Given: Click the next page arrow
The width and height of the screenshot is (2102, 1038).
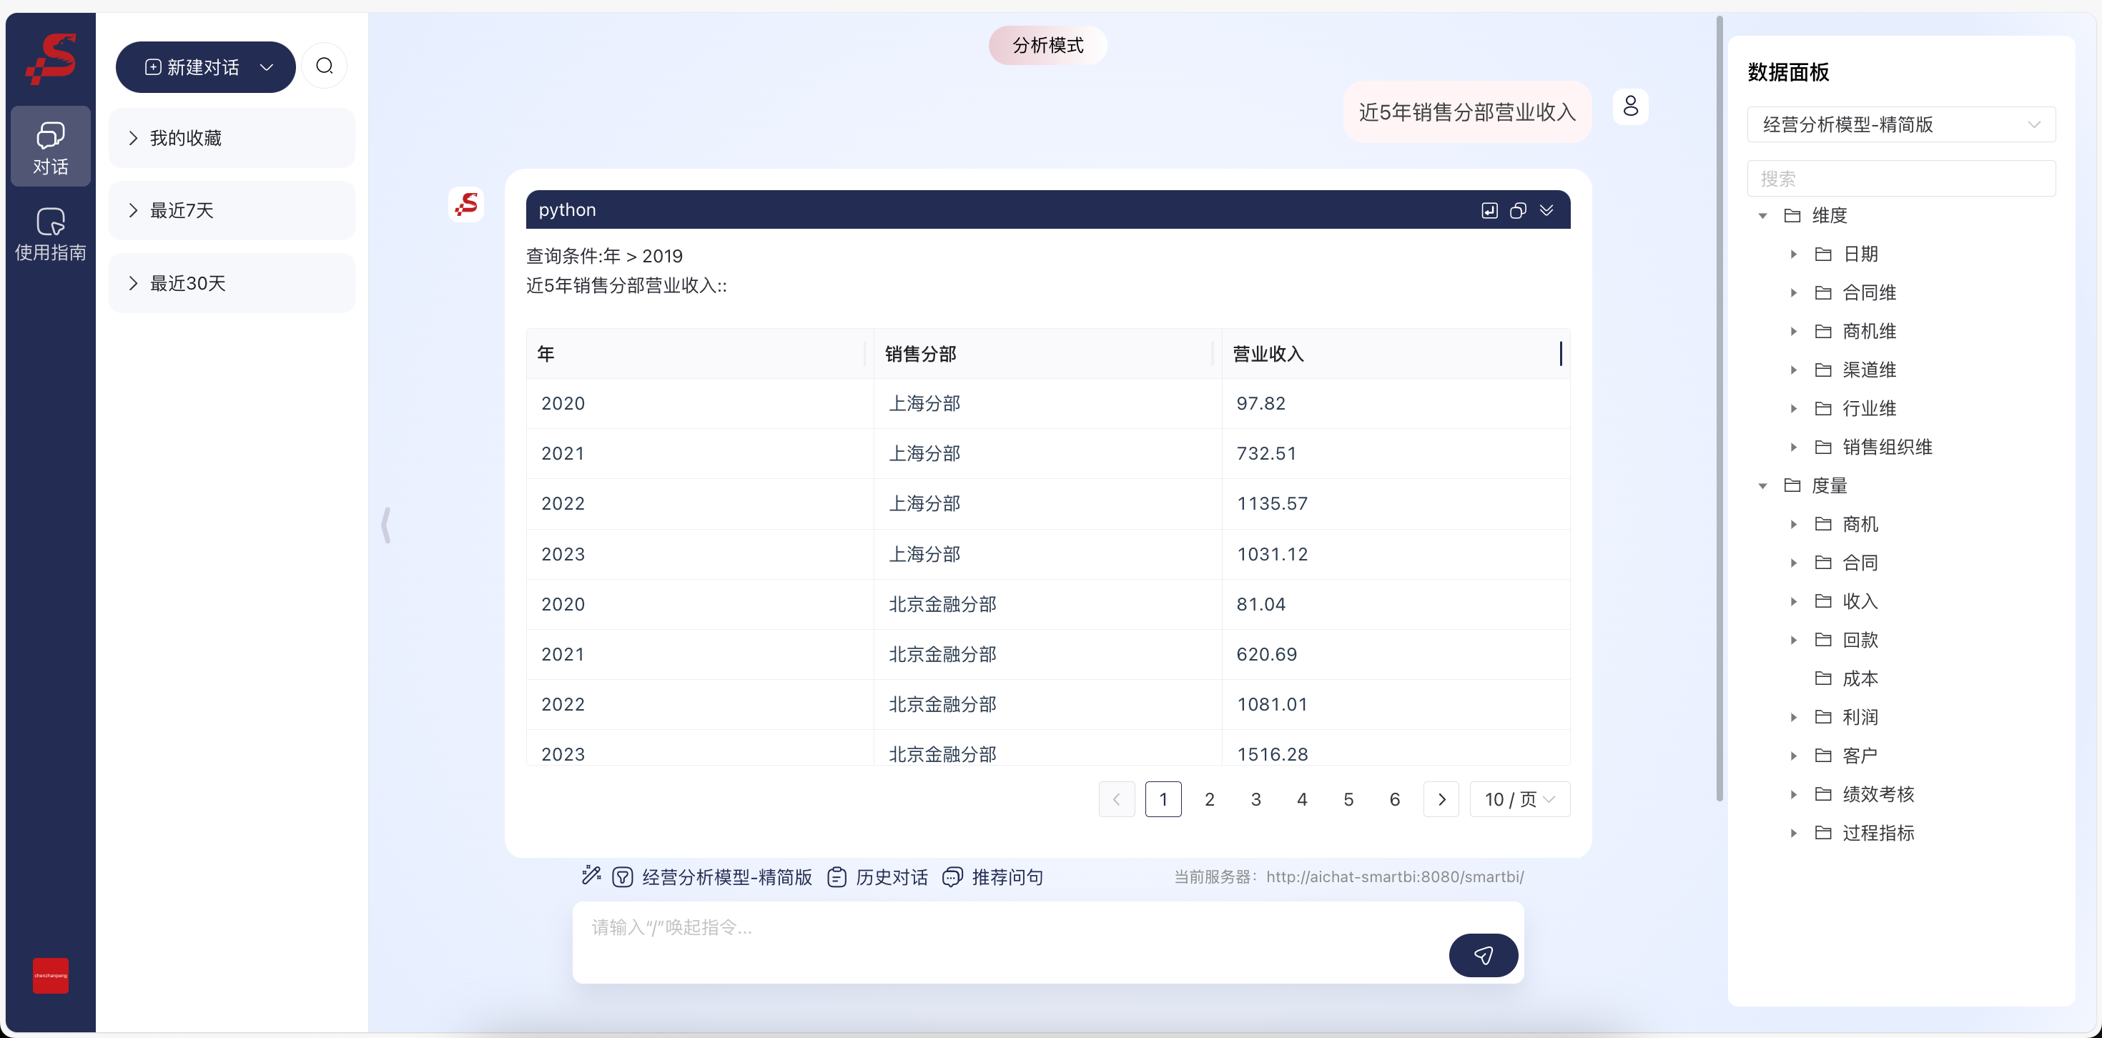Looking at the screenshot, I should [1441, 799].
